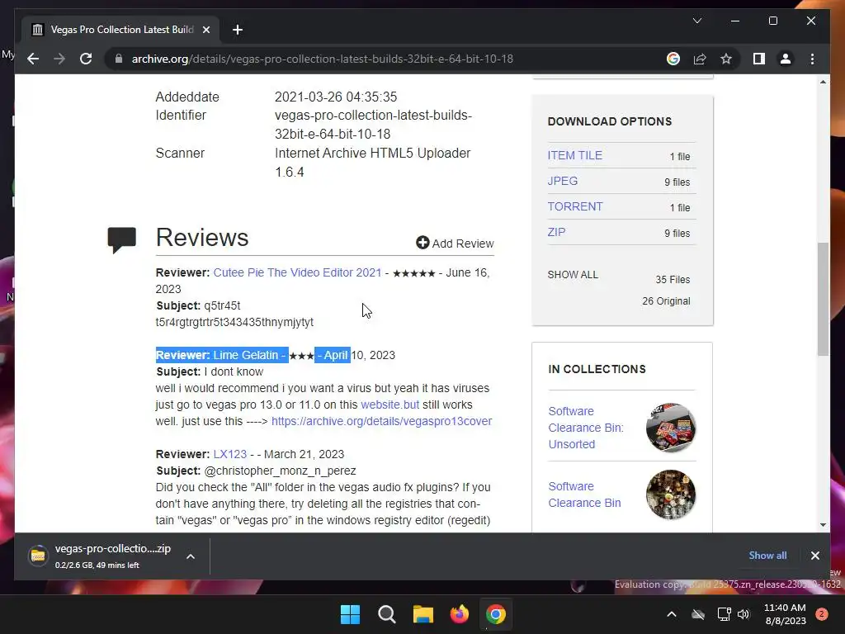Open the volume tray icon

coord(744,614)
